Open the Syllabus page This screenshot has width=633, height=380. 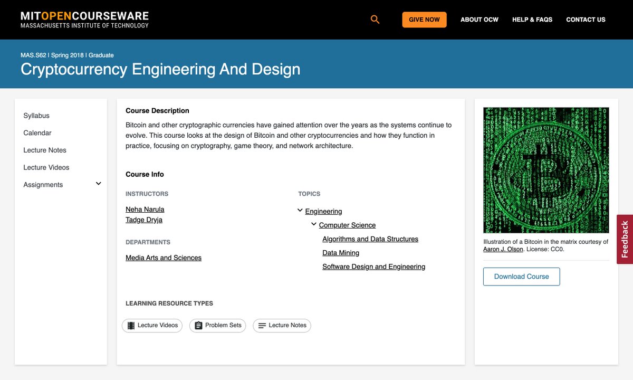pyautogui.click(x=36, y=116)
